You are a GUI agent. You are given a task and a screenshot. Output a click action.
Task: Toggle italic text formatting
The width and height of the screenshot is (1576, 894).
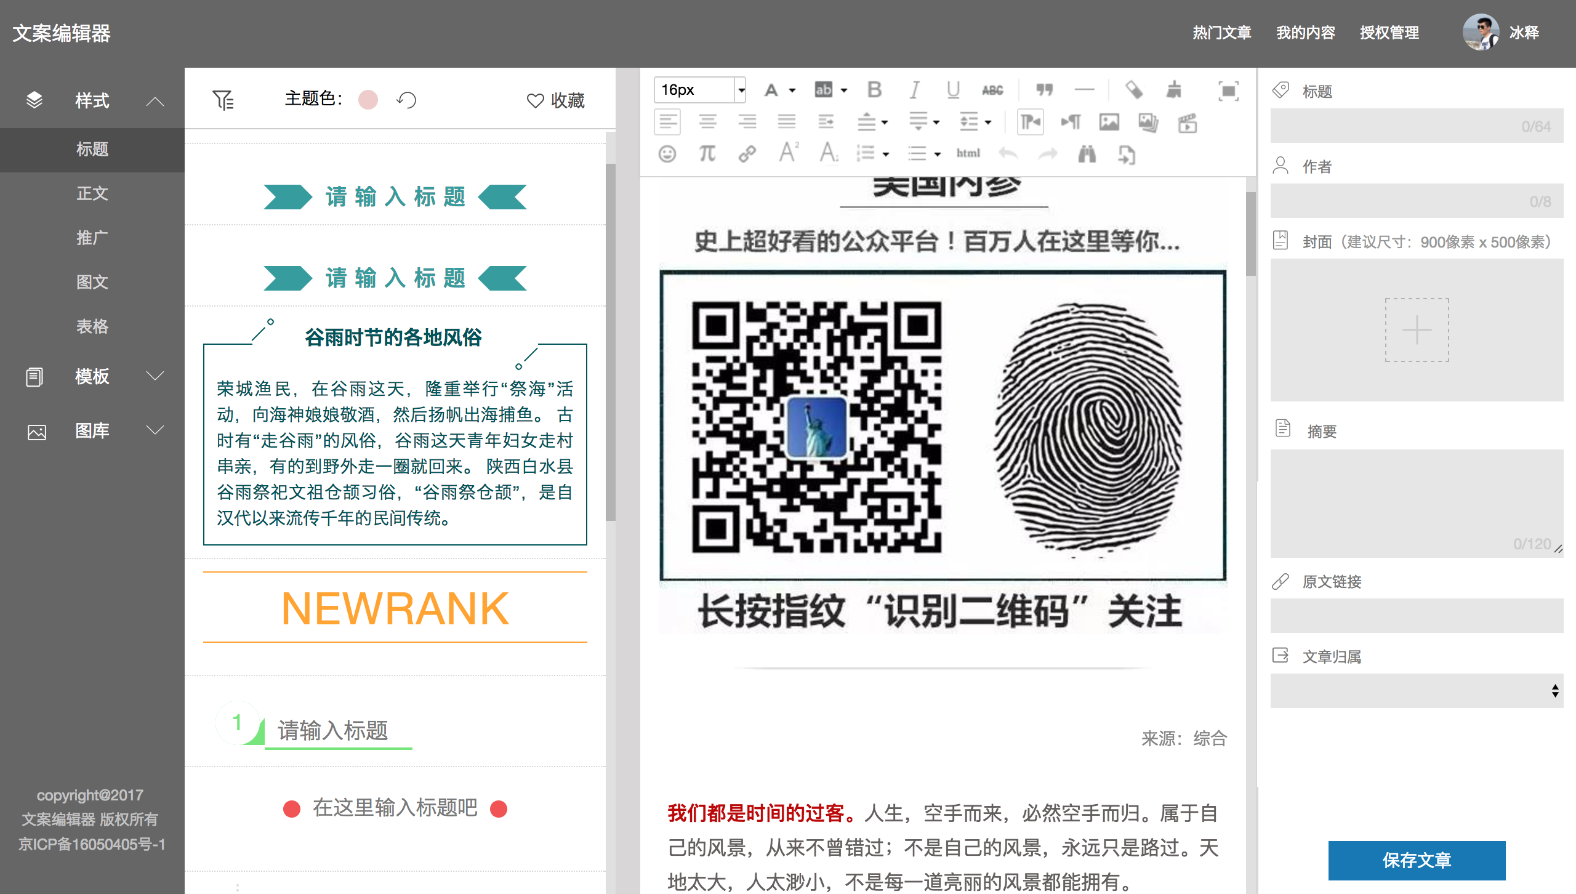[x=914, y=90]
